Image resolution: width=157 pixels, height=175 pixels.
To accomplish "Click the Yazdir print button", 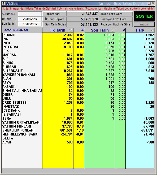I will pyautogui.click(x=144, y=24).
